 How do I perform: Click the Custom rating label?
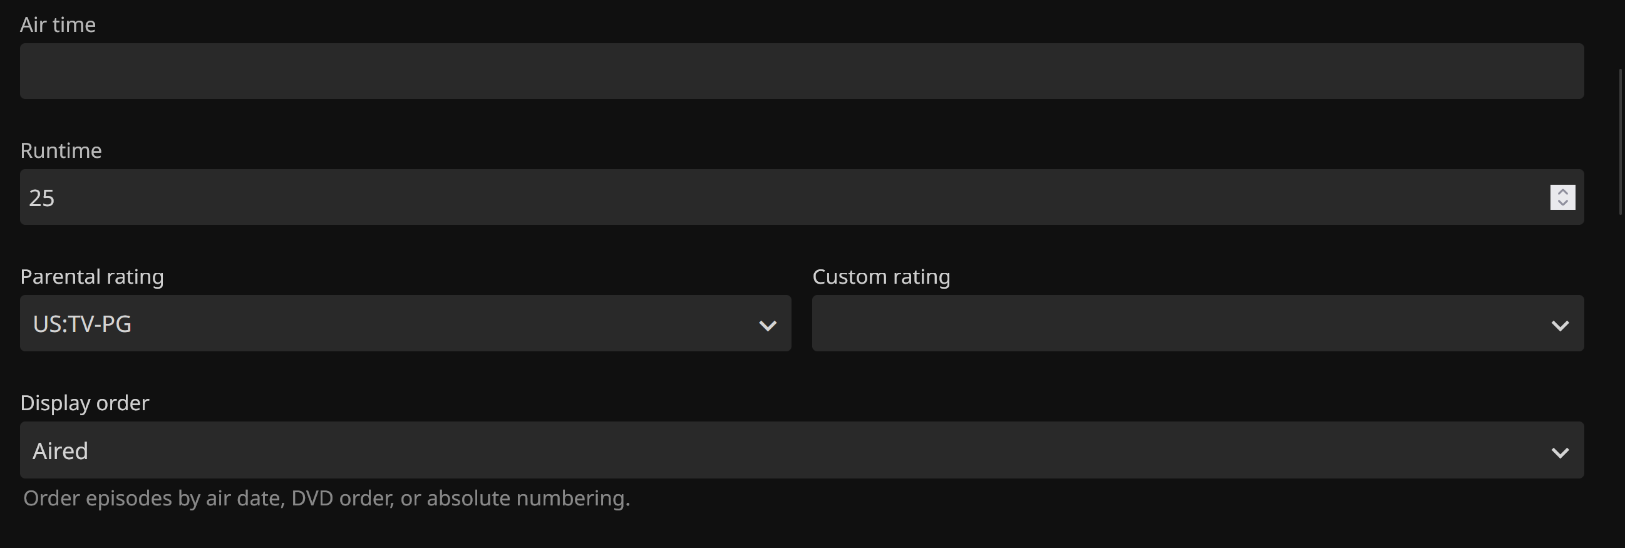880,277
